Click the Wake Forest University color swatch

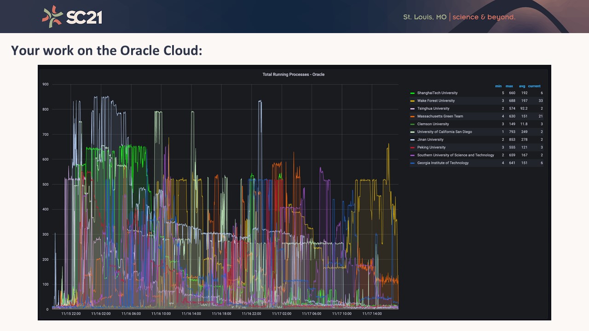[x=412, y=101]
